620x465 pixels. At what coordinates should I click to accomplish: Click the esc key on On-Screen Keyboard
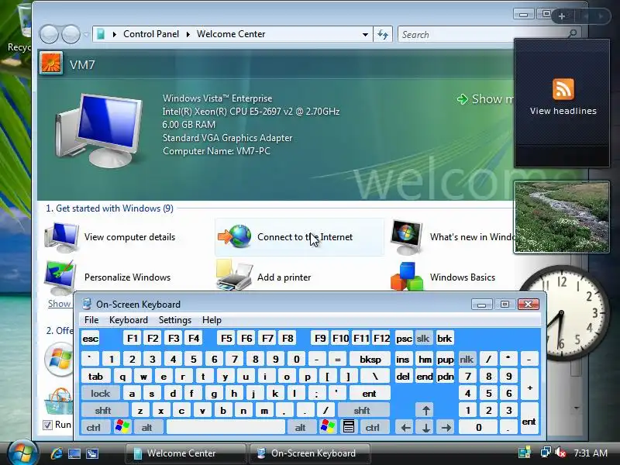tap(91, 339)
